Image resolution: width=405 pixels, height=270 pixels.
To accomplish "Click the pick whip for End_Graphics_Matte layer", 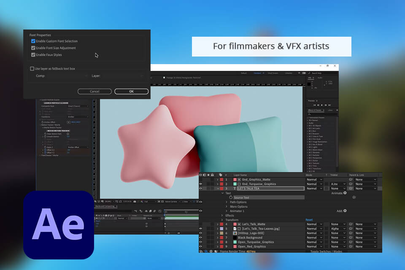I will [x=351, y=179].
